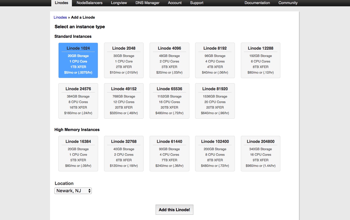350x220 pixels.
Task: Click the $20/mo or (.03/hr) price text
Action: (169, 72)
